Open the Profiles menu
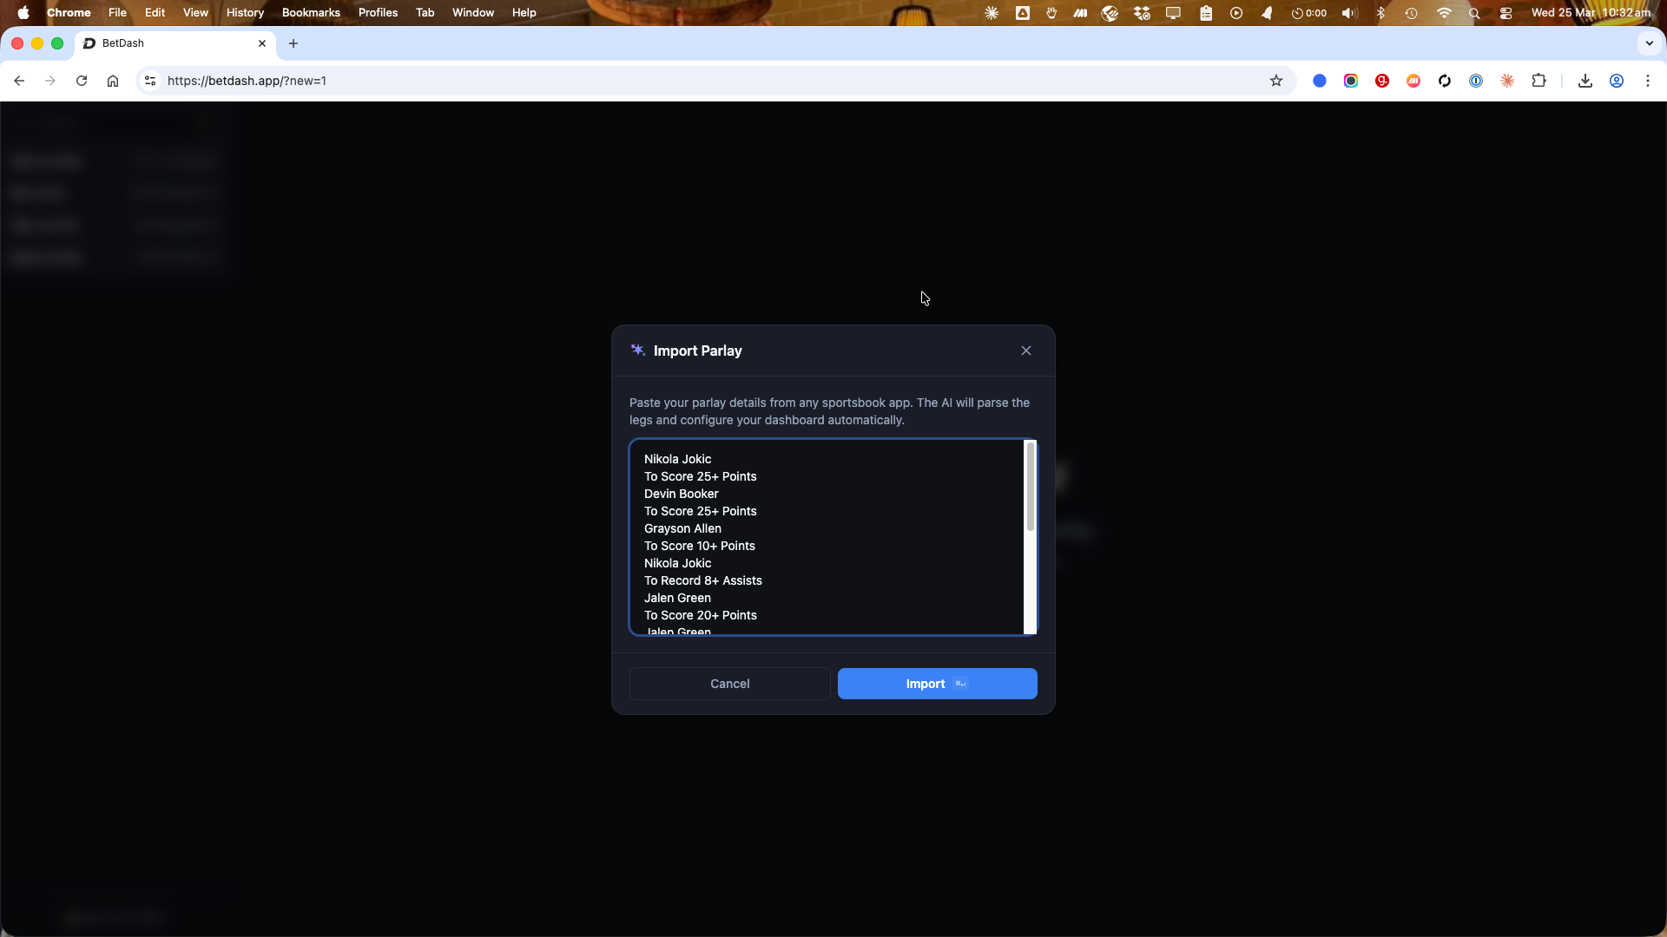Image resolution: width=1667 pixels, height=937 pixels. (378, 13)
